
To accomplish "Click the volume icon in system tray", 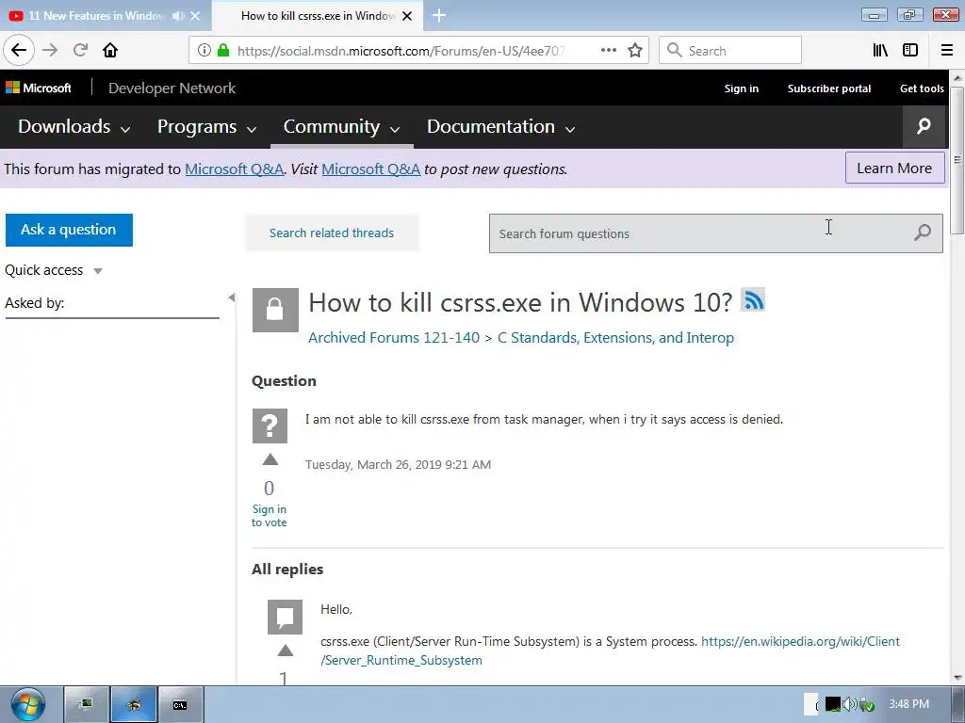I will click(x=849, y=704).
